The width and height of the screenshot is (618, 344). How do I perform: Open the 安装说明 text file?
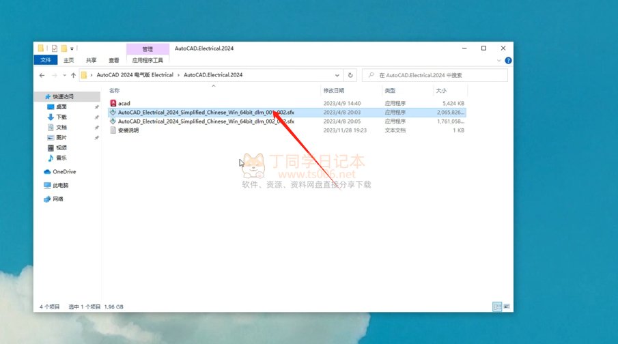pyautogui.click(x=128, y=130)
